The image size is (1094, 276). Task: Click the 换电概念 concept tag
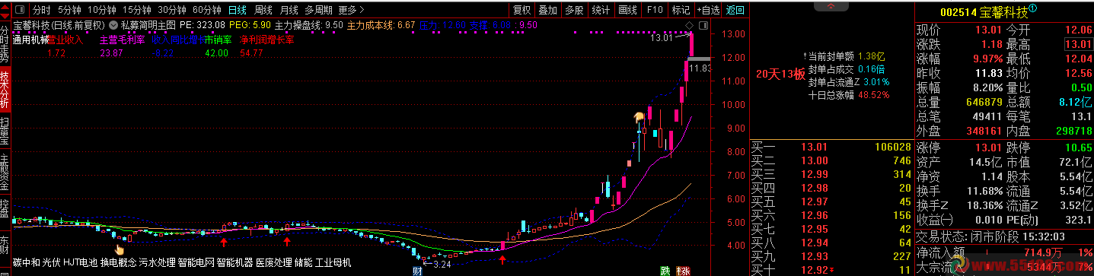[x=117, y=262]
